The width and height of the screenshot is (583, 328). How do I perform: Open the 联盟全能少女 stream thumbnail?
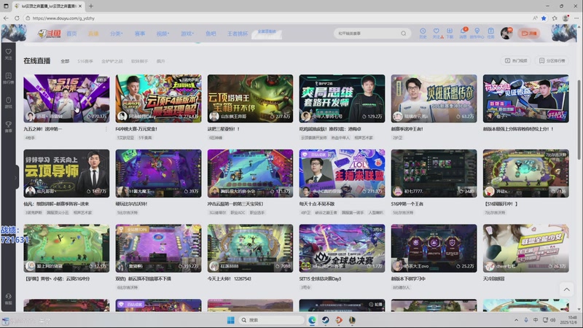tap(525, 249)
